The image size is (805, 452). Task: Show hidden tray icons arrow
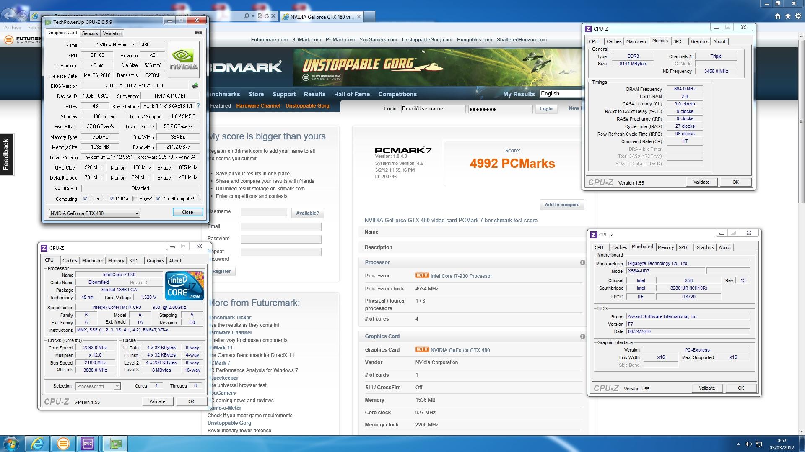click(x=738, y=444)
